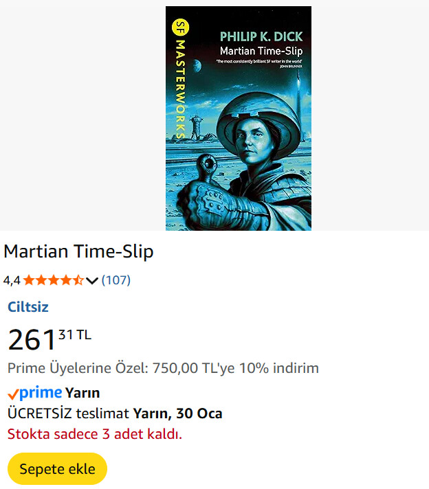Click the orange star rating icons

[x=54, y=280]
